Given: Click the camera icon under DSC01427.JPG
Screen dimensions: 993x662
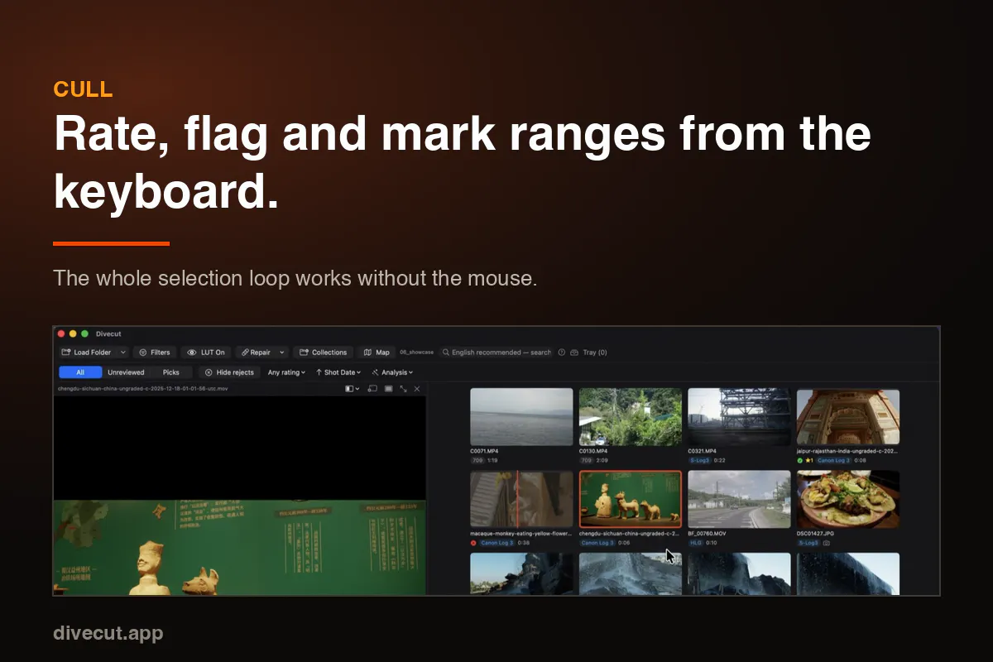Looking at the screenshot, I should [826, 543].
